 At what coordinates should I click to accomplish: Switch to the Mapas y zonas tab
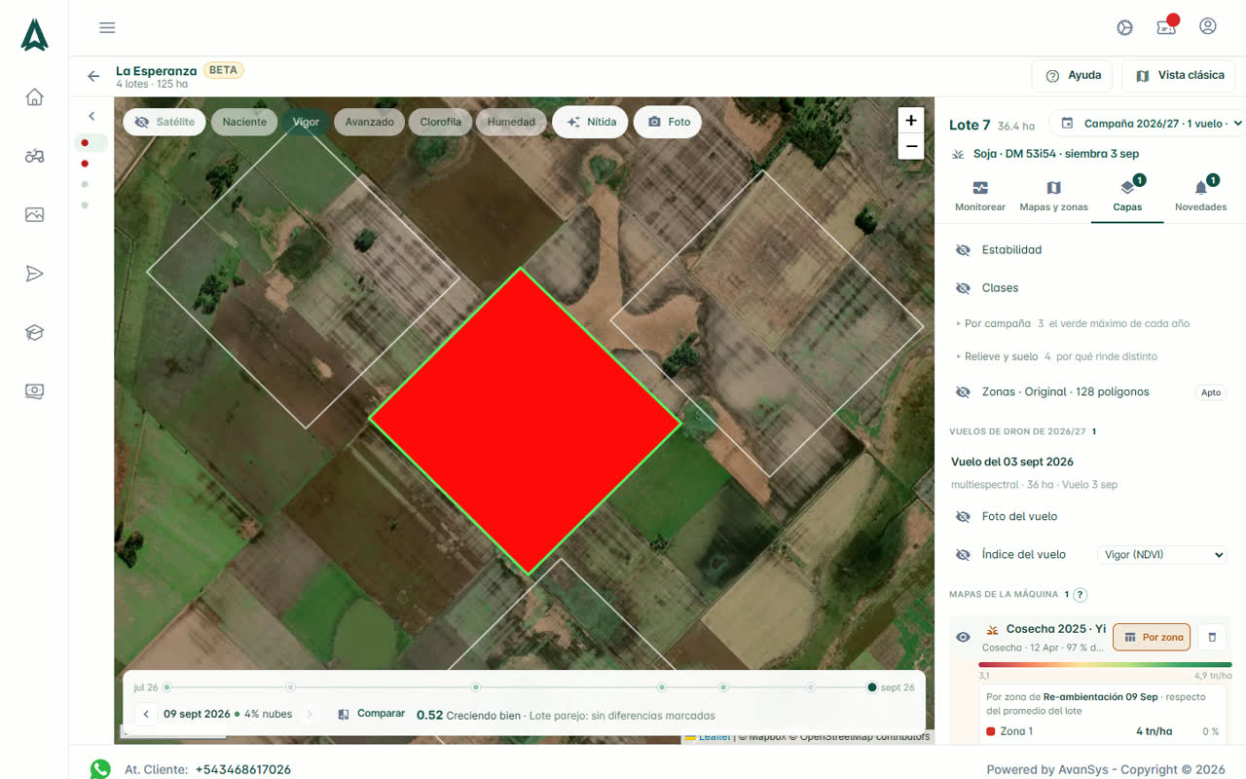click(1053, 196)
